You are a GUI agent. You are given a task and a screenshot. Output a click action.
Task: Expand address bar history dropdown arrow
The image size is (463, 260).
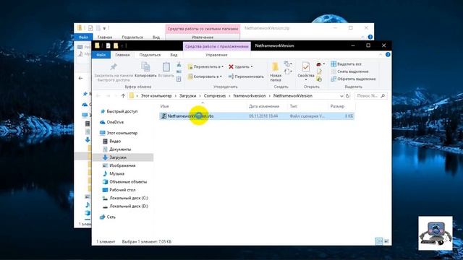click(341, 96)
